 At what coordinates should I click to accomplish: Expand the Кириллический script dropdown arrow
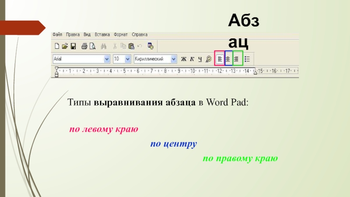pyautogui.click(x=173, y=59)
